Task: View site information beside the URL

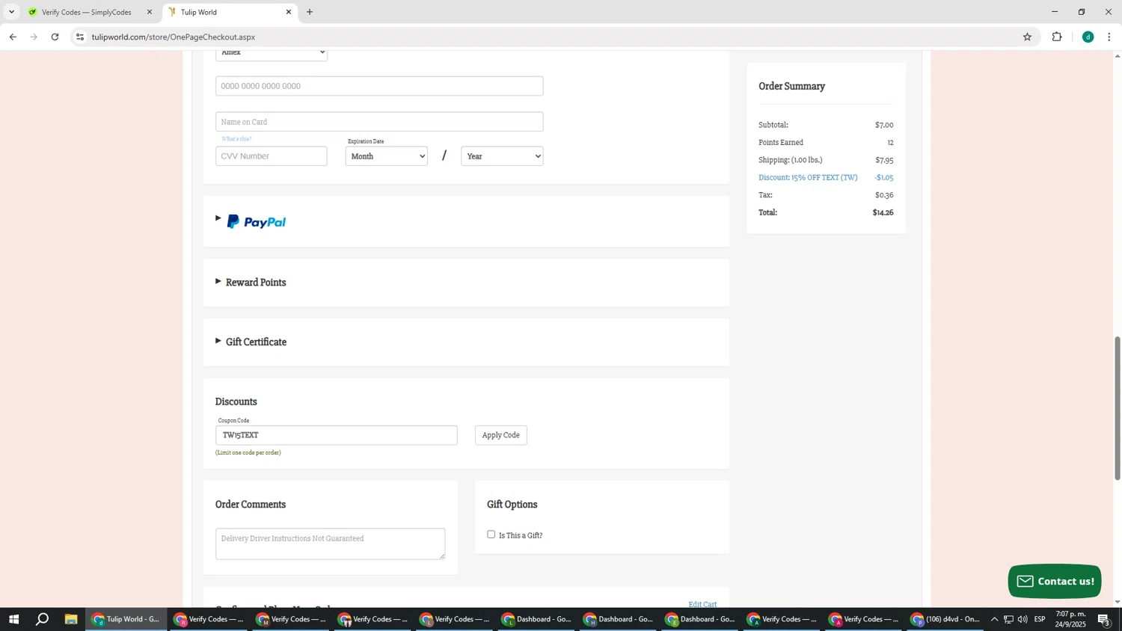Action: pyautogui.click(x=80, y=37)
